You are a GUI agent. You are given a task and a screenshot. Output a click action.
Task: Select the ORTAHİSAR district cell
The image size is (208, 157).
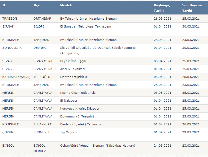(x=42, y=19)
